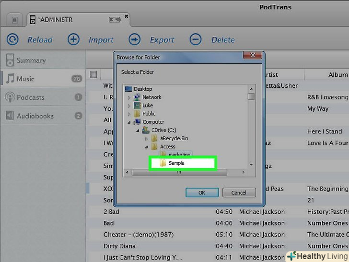
Task: Expand the Luke node arrow
Action: coord(129,106)
